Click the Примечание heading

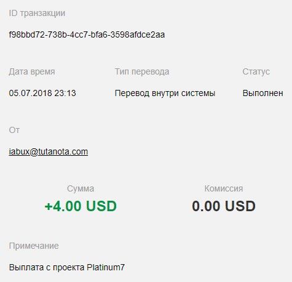pos(34,246)
